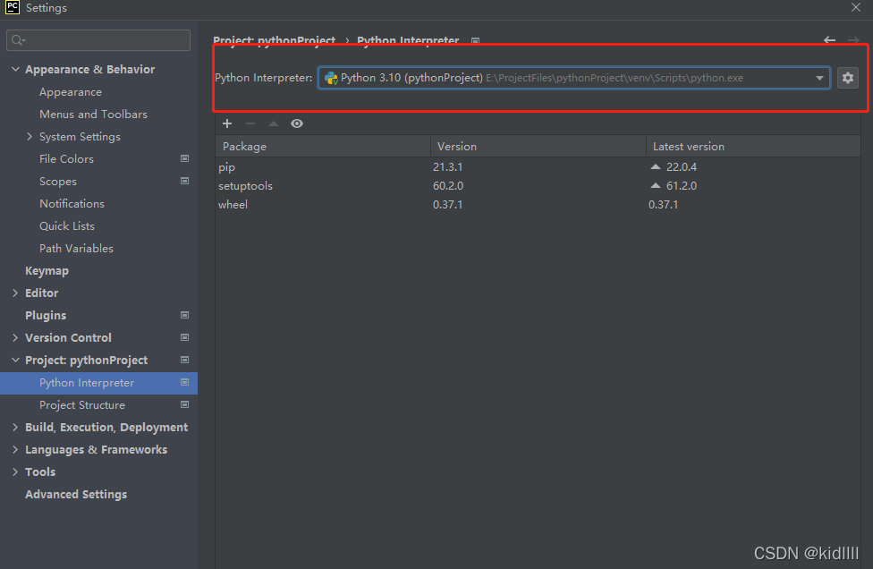
Task: Close the Settings dialog with the X button
Action: 856,7
